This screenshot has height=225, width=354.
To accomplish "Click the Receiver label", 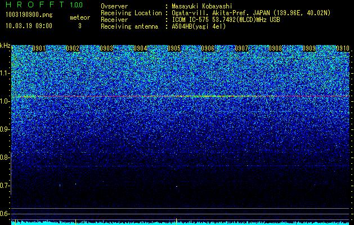I will point(114,20).
